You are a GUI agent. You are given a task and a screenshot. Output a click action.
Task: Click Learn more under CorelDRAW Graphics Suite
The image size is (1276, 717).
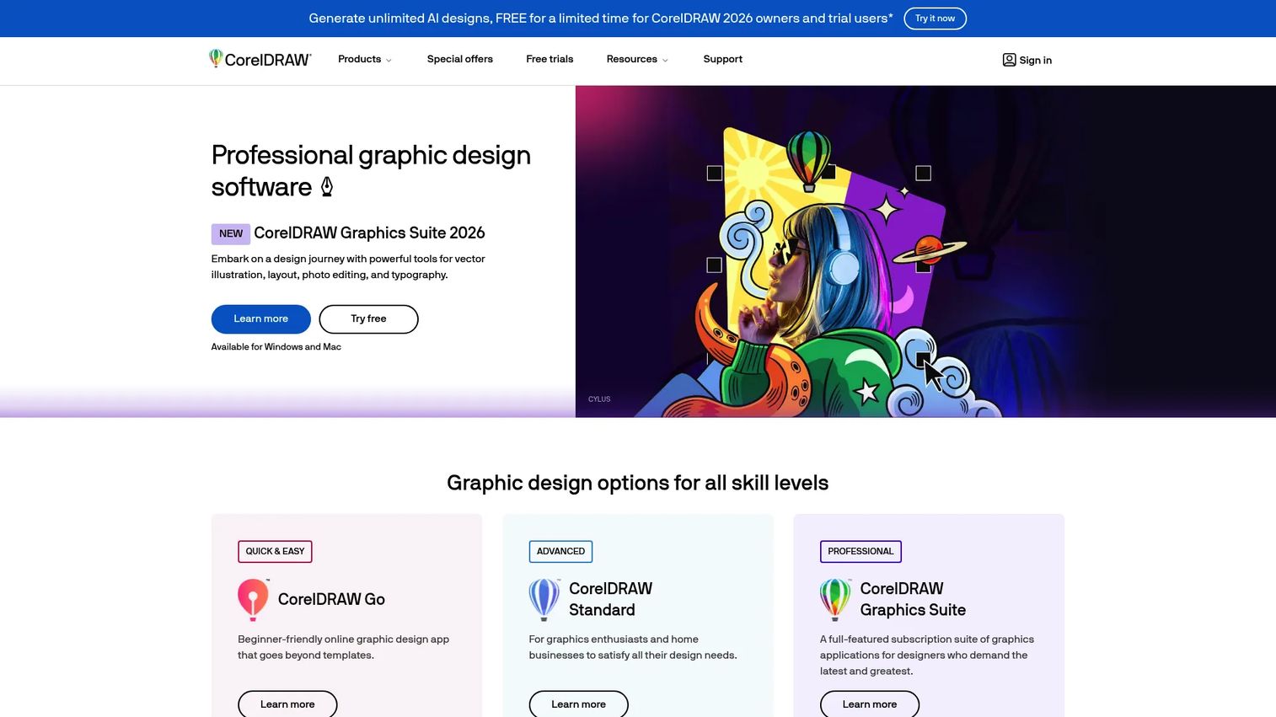(870, 704)
